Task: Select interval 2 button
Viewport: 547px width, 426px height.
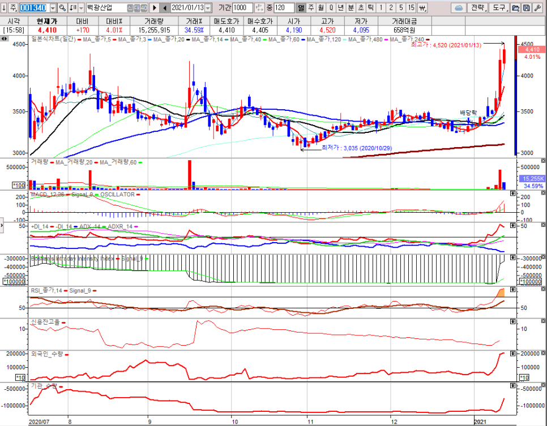Action: point(391,8)
